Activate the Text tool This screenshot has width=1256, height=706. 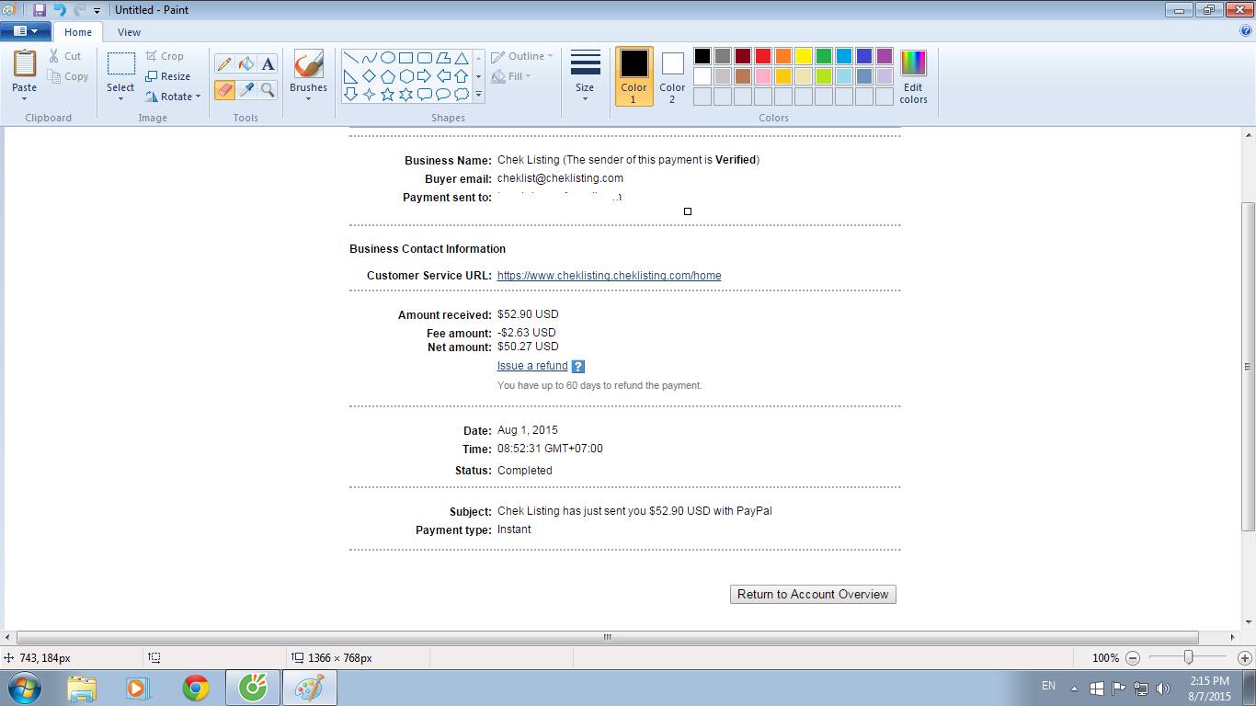tap(268, 63)
